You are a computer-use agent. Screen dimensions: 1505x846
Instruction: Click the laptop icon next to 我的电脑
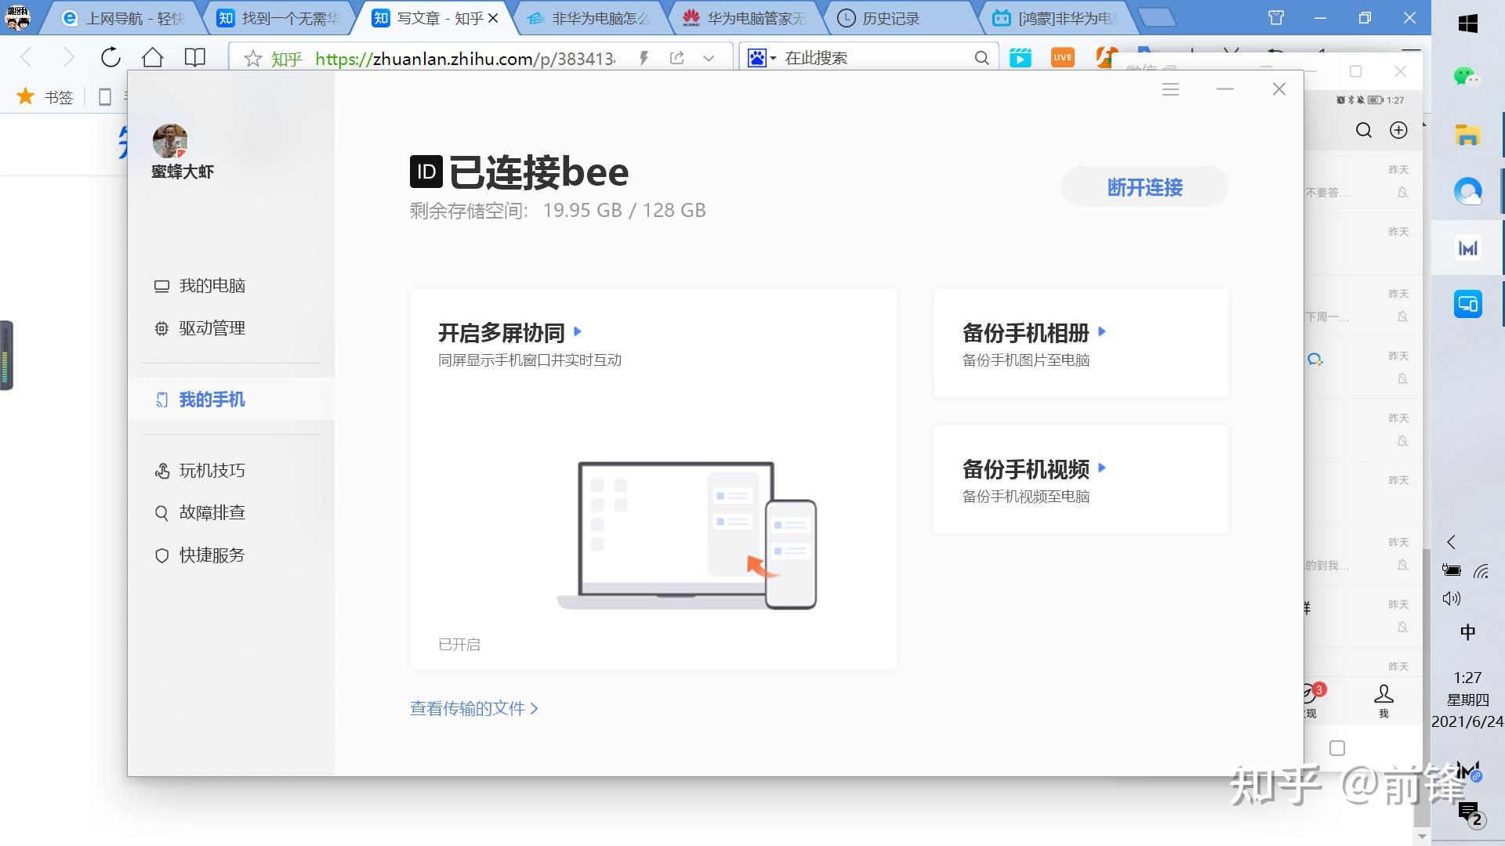[x=161, y=286]
